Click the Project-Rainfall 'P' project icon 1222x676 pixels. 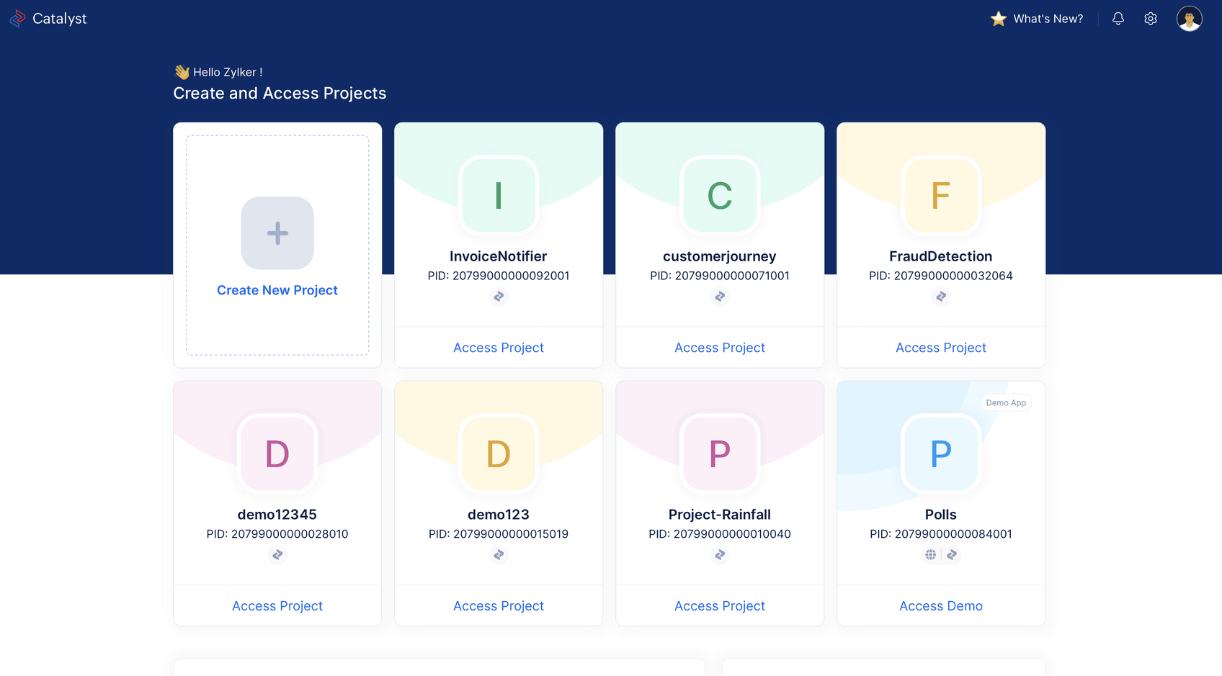(720, 454)
